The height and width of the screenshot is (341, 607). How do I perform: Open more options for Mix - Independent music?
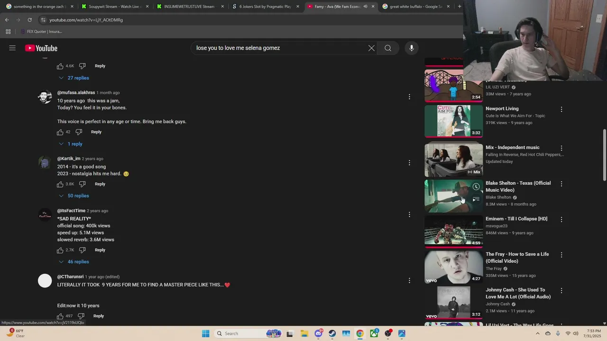click(561, 148)
